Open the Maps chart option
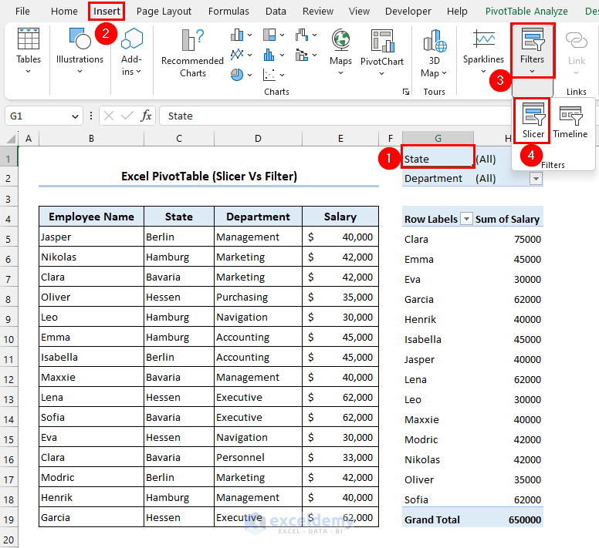Viewport: 599px width, 548px height. coord(340,52)
